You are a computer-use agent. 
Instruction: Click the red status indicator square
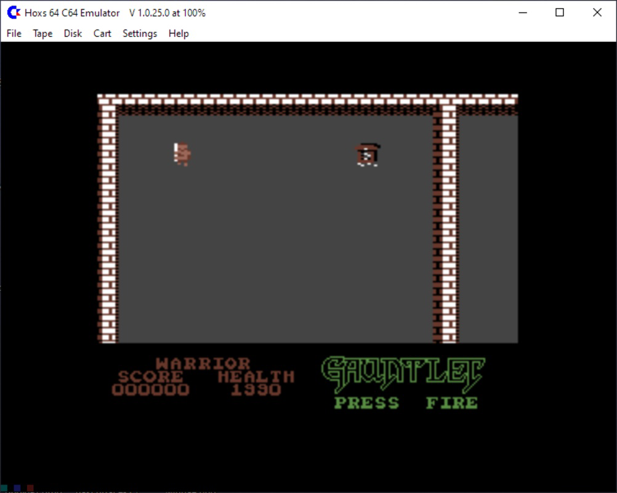pos(30,488)
